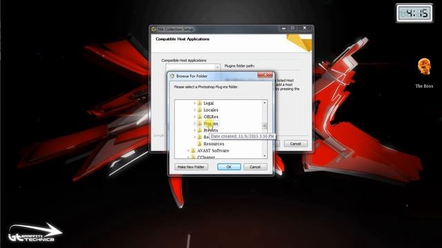Screen dimensions: 442x248
Task: Select the Legal folder
Action: click(x=209, y=103)
